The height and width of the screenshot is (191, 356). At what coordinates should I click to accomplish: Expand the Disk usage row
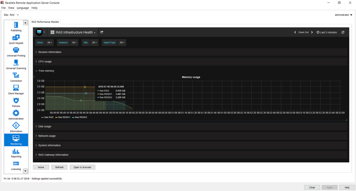pos(190,126)
